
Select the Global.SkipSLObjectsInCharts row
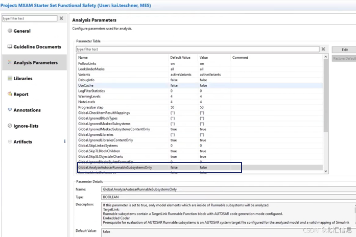click(x=200, y=156)
